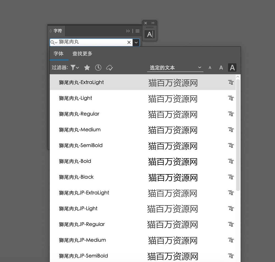Select 獅尾肉丸-Light font
Viewport: 275px width, 262px height.
[143, 98]
